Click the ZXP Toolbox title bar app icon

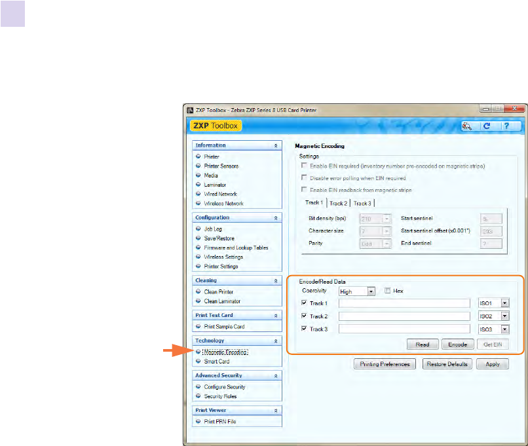tap(190, 110)
